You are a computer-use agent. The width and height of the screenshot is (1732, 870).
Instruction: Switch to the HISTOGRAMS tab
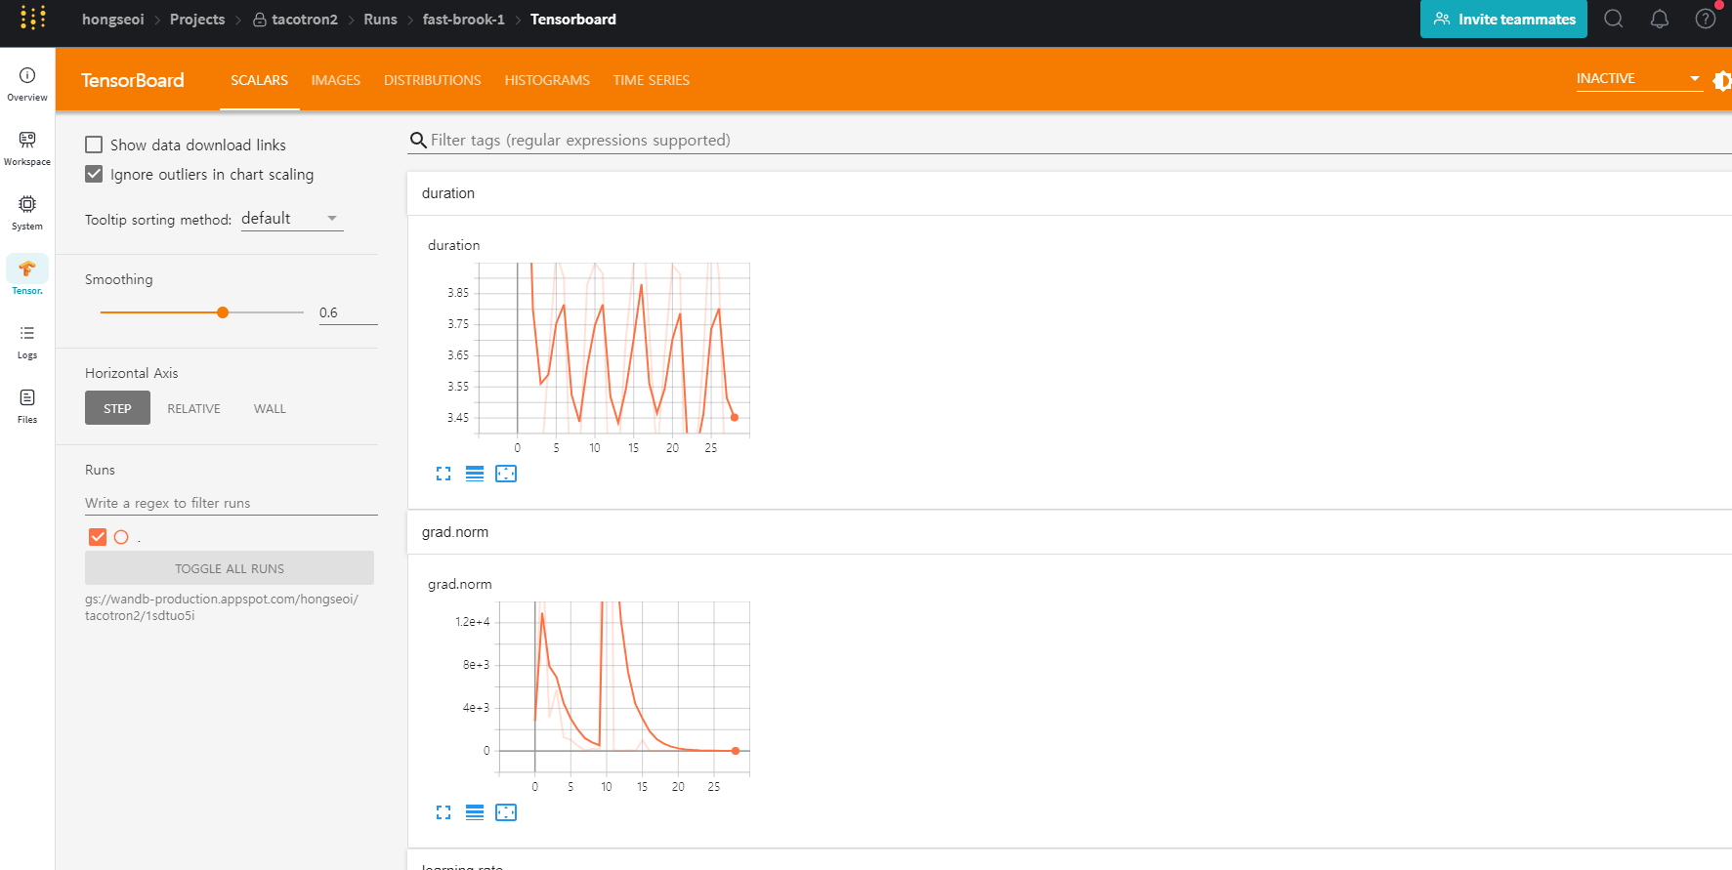pos(547,80)
